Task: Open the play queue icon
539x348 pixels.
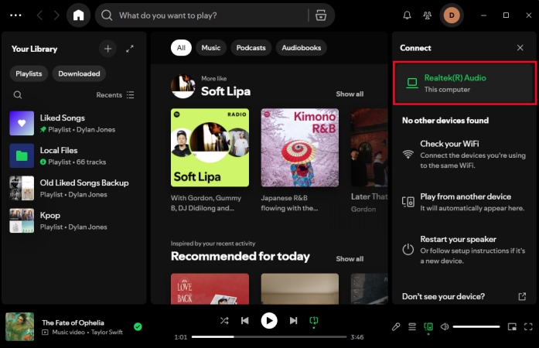Action: click(x=412, y=326)
